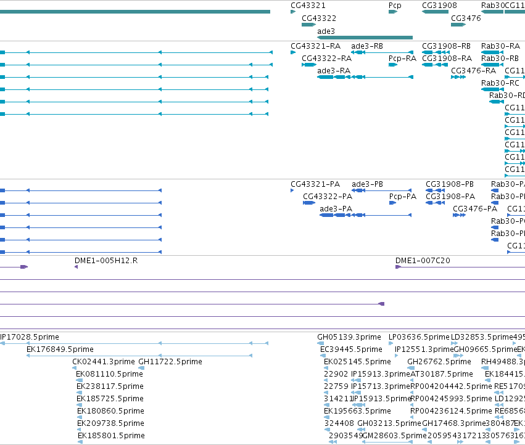This screenshot has width=525, height=445.
Task: Open the DME1-007C20 BAC label
Action: pos(423,261)
